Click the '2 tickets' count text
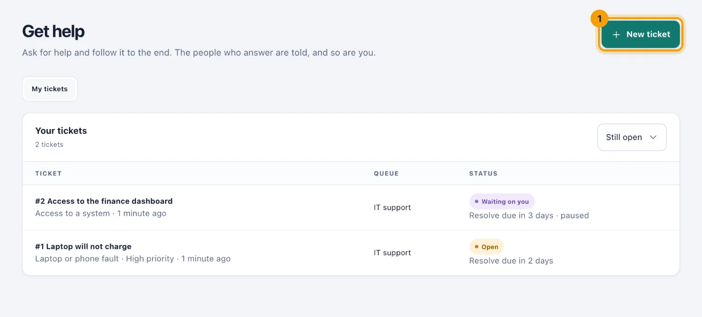 pyautogui.click(x=49, y=145)
